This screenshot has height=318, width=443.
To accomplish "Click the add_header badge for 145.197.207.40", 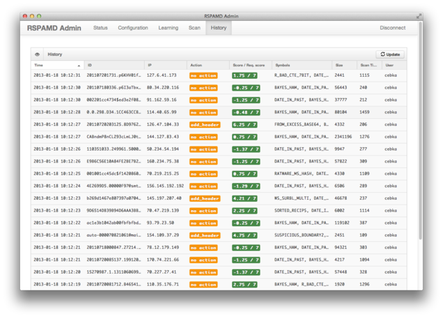I will [x=205, y=198].
